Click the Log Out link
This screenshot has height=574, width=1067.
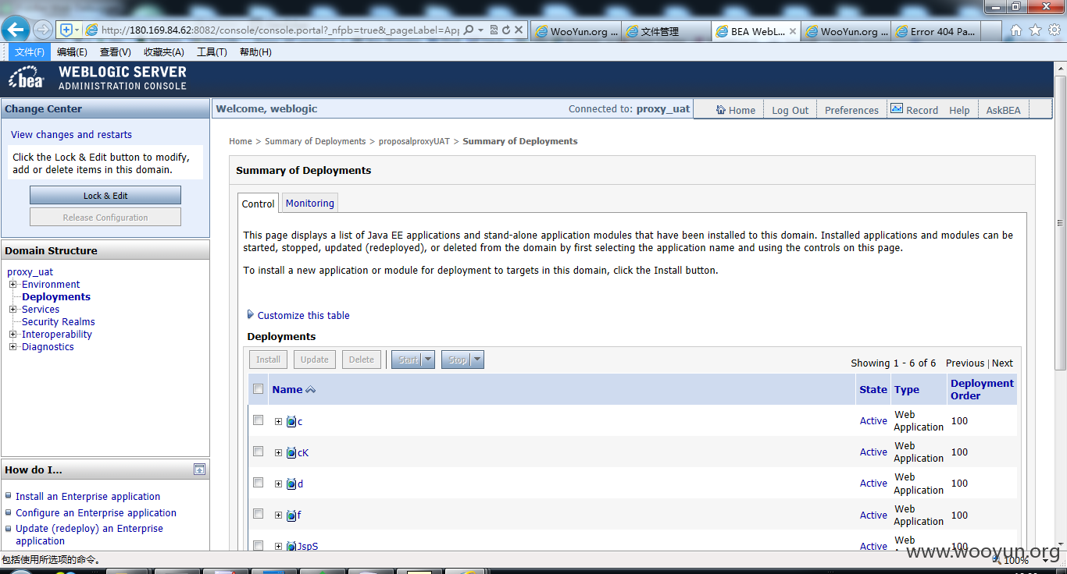point(790,110)
